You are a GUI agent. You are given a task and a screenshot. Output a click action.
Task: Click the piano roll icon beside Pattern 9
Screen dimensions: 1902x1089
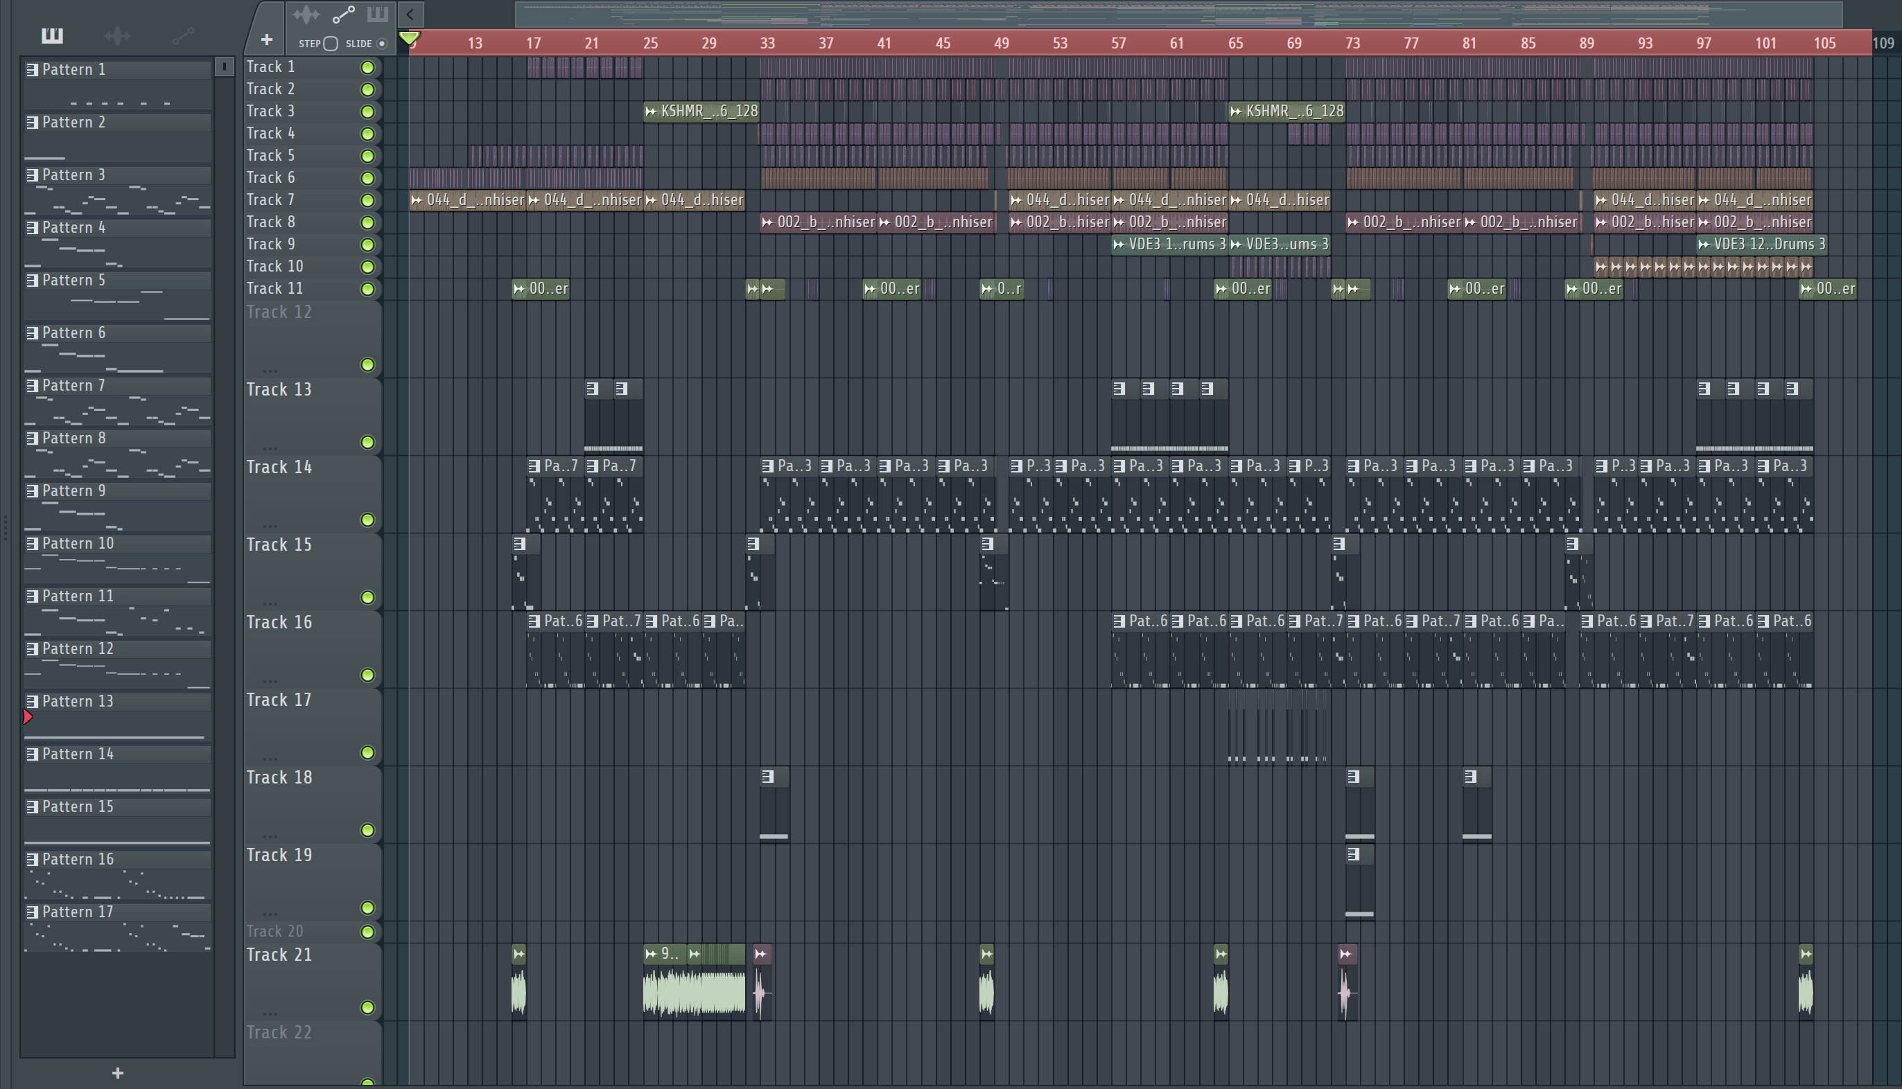32,491
